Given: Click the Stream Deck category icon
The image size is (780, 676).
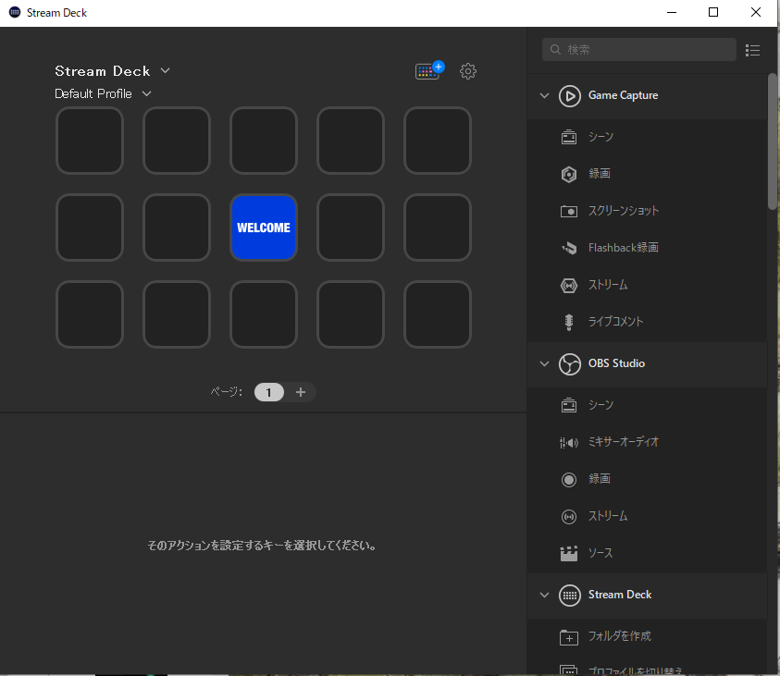Looking at the screenshot, I should coord(570,595).
